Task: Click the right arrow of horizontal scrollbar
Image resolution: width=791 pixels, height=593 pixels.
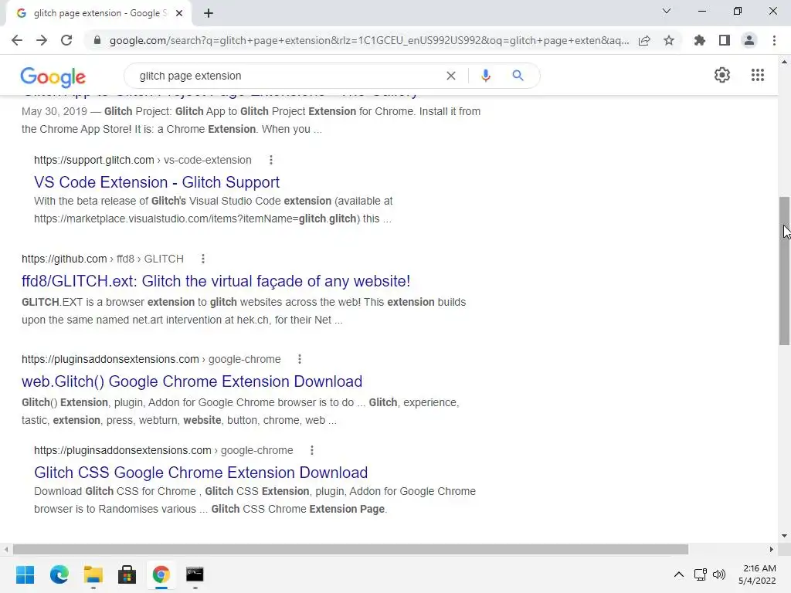Action: (772, 549)
